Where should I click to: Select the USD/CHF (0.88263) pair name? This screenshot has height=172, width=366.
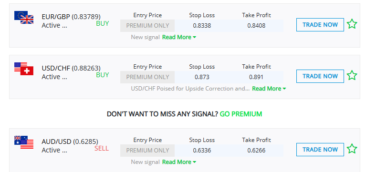[71, 69]
